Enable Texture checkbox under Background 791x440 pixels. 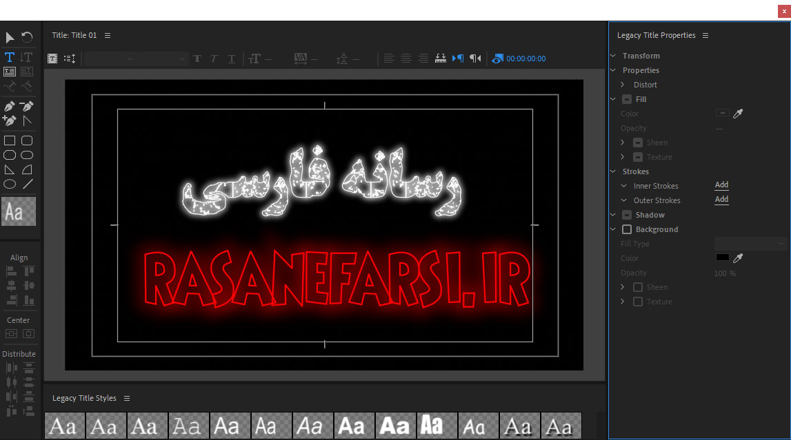[x=638, y=302]
